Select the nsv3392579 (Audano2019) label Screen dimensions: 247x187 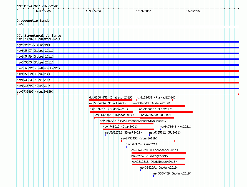tap(109, 109)
